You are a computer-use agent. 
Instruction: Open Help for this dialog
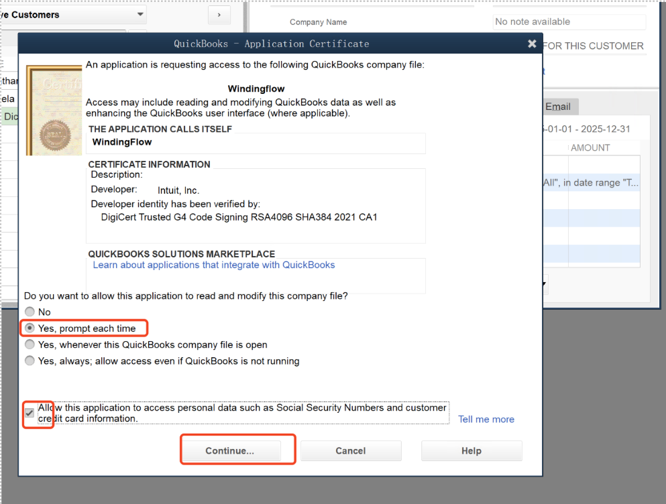point(471,450)
